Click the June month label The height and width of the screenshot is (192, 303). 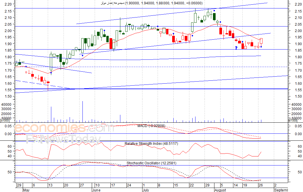click(96, 190)
